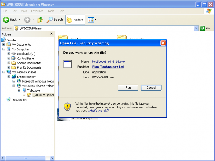The image size is (215, 161).
Task: Open the Back history dropdown arrow
Action: tap(20, 20)
